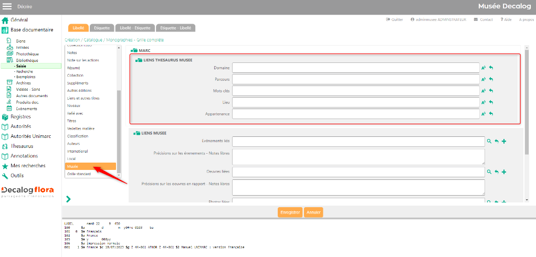The width and height of the screenshot is (536, 257).
Task: Click into the Parcours input field
Action: [x=356, y=79]
